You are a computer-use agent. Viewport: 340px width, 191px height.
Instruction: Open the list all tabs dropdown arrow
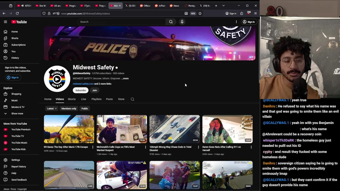click(x=223, y=6)
